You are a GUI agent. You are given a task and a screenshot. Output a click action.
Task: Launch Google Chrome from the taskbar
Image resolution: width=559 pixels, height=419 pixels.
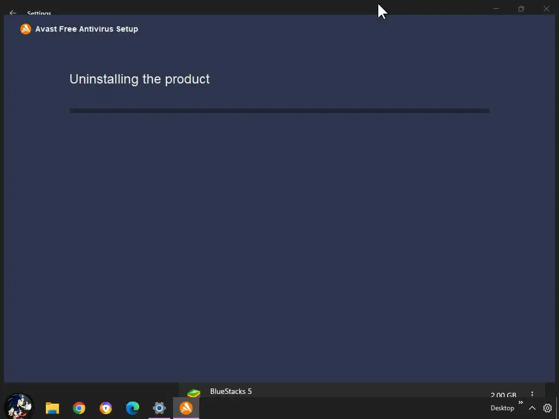click(79, 408)
